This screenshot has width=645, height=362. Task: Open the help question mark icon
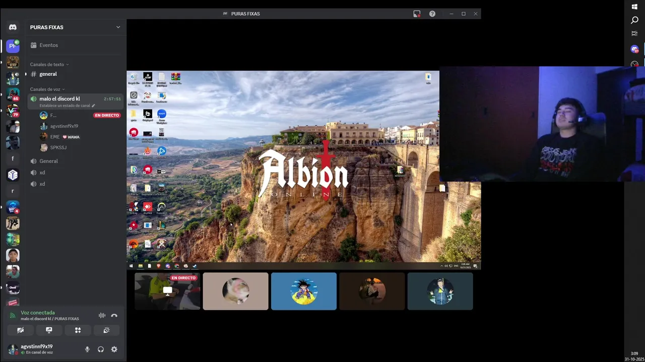432,14
